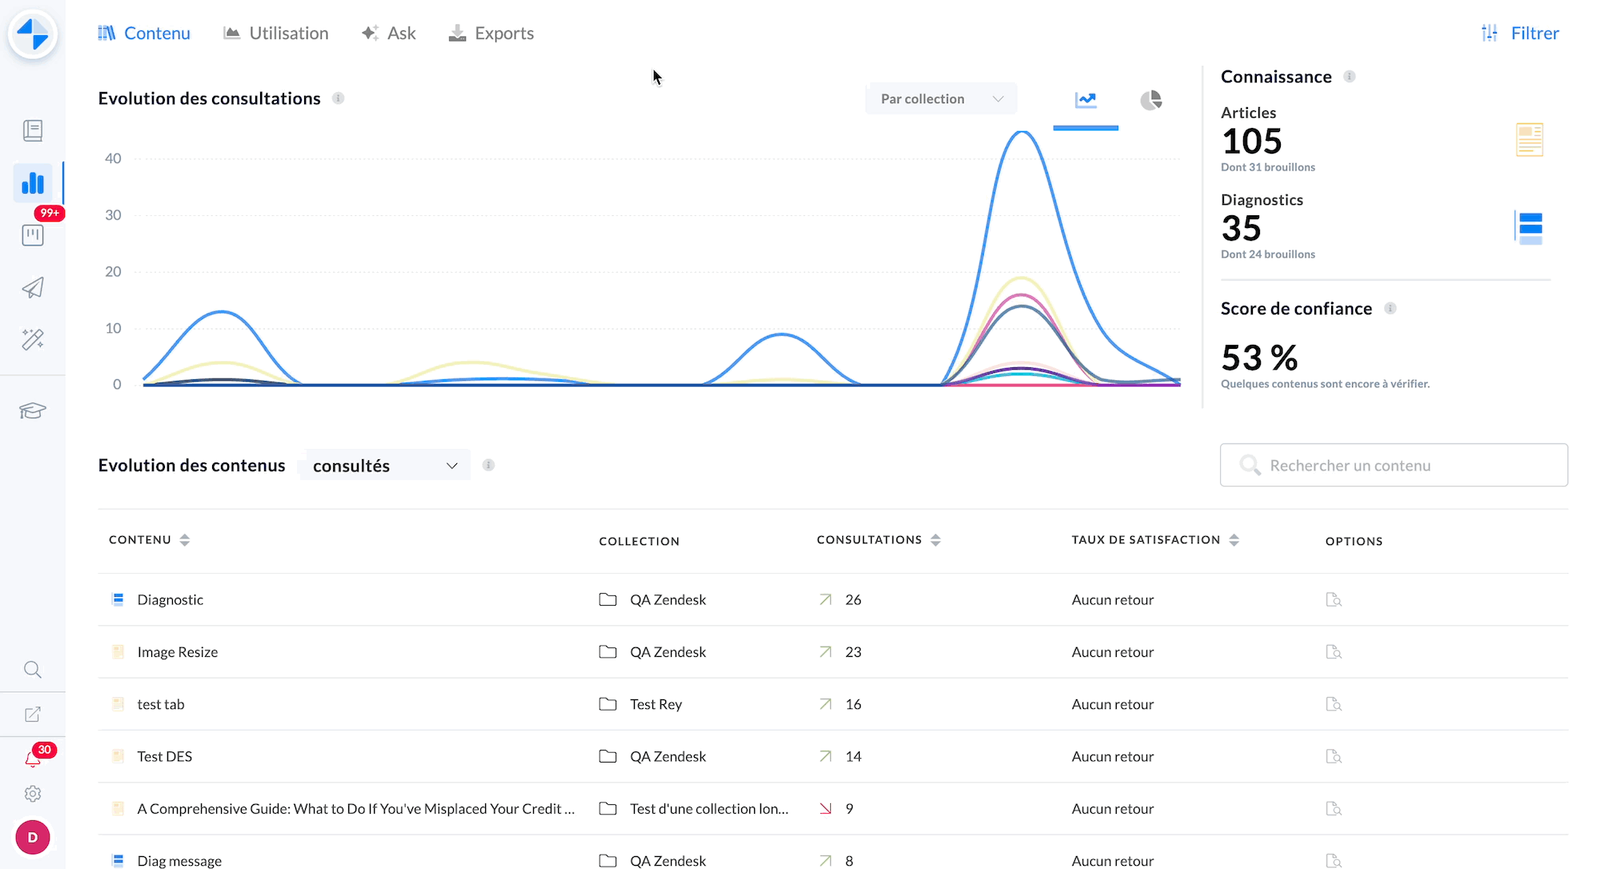Image resolution: width=1601 pixels, height=869 pixels.
Task: Open the Par collection dropdown
Action: (x=941, y=98)
